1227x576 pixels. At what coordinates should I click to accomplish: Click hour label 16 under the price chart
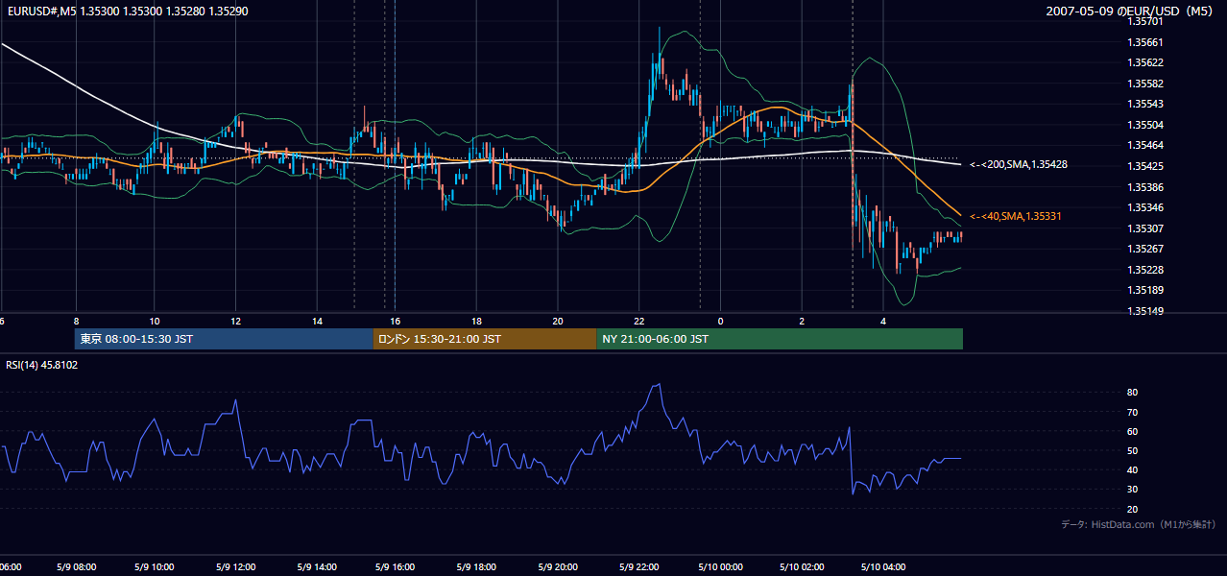coord(395,321)
